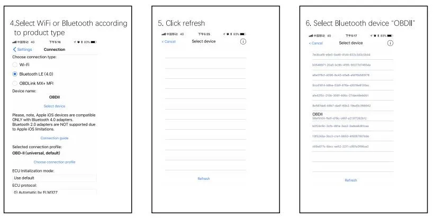Select device entry starting with 7ec6caf8
The width and height of the screenshot is (433, 218).
coord(353,54)
